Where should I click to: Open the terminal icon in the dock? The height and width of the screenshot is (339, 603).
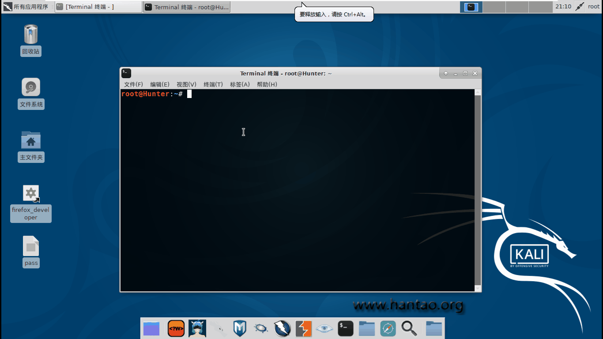click(x=346, y=328)
